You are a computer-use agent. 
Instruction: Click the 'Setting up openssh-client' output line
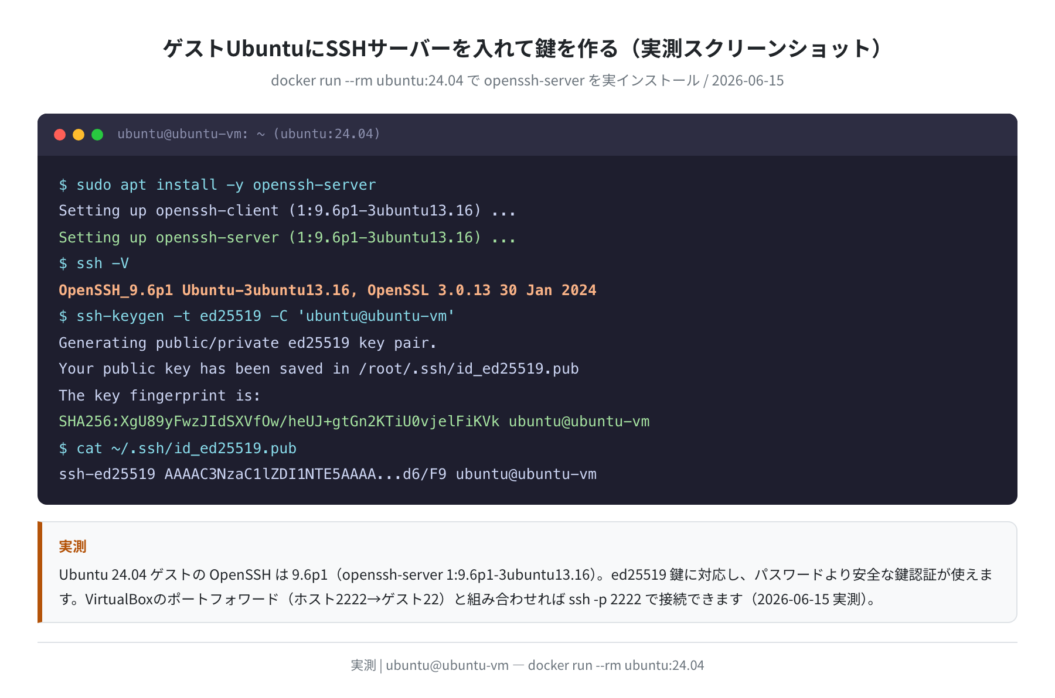[287, 211]
